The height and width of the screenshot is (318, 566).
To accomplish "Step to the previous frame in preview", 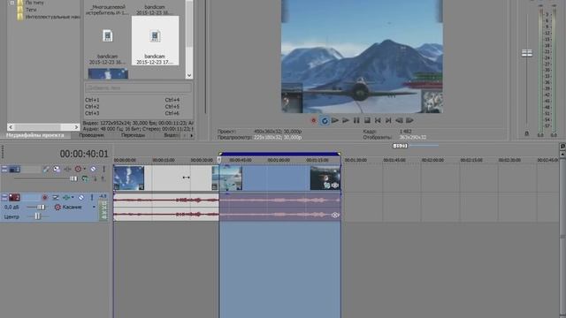I will [399, 120].
